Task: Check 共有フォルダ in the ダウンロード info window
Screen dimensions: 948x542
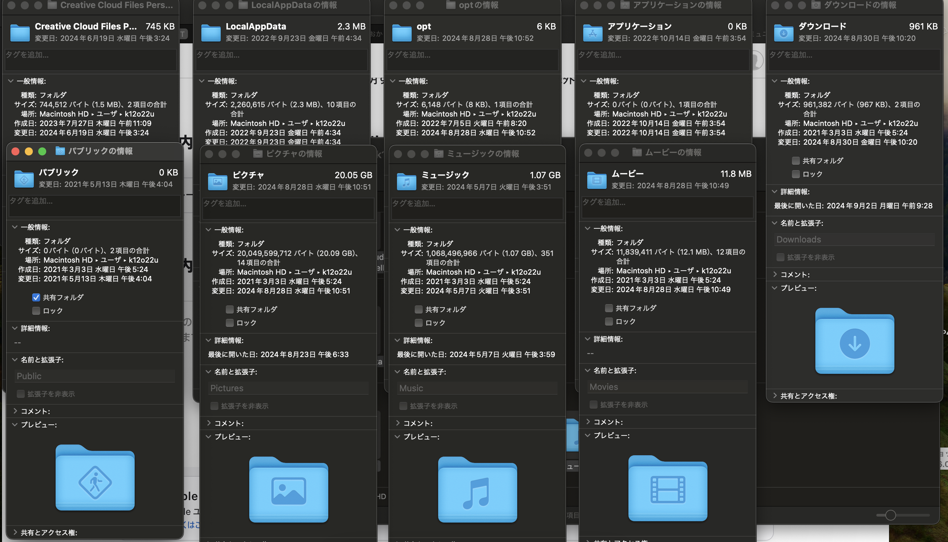Action: tap(796, 161)
